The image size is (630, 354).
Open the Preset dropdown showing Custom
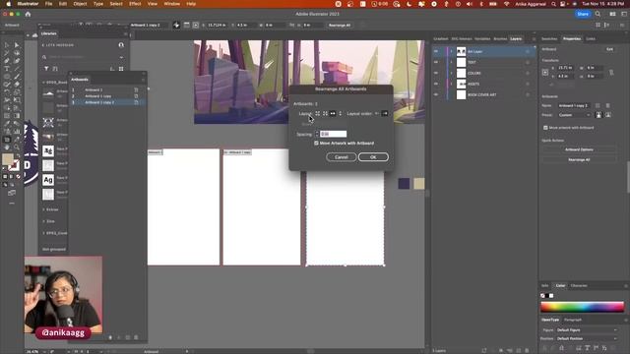tap(574, 115)
